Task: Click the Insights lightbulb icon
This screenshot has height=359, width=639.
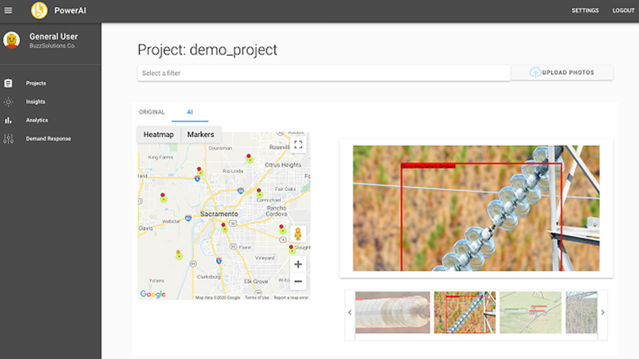Action: [9, 102]
